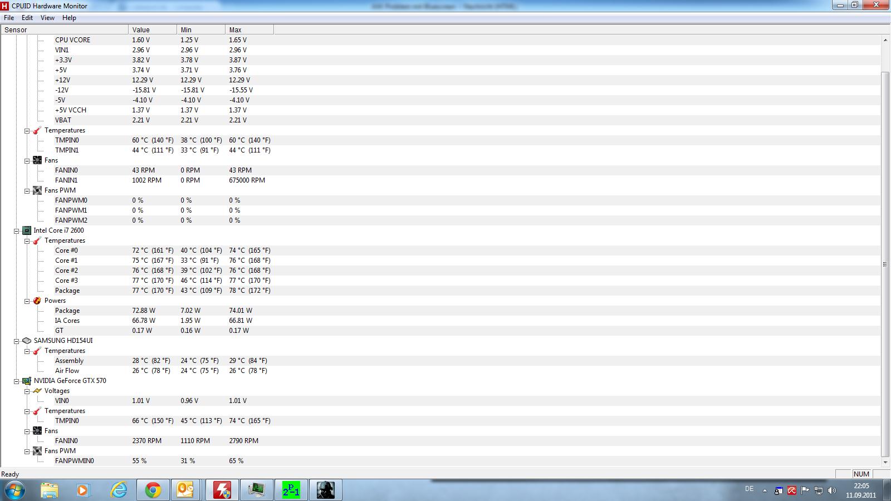
Task: Open the View menu
Action: tap(47, 18)
